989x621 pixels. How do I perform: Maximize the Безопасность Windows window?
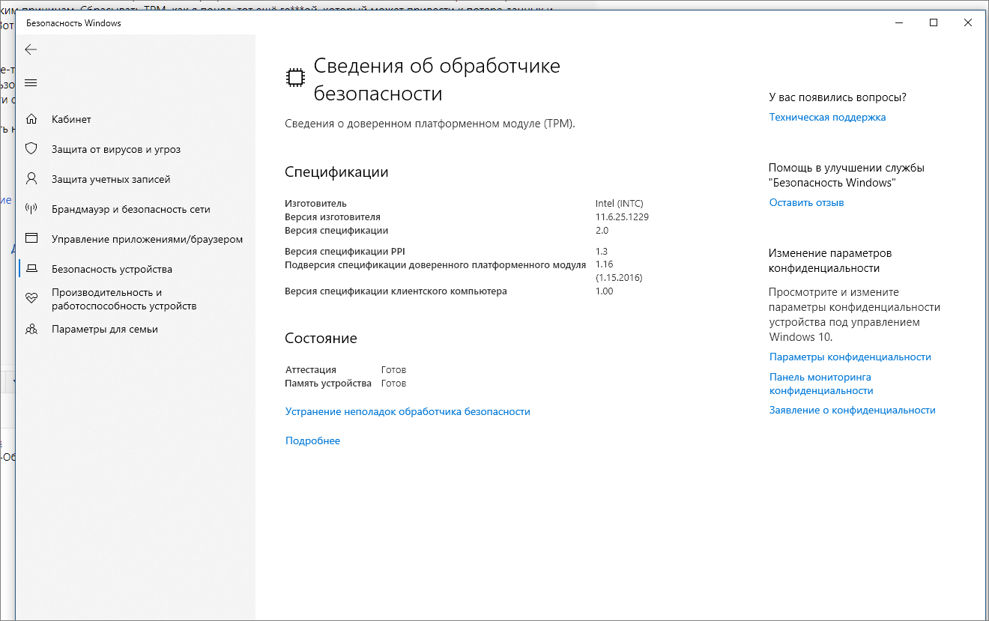[x=933, y=22]
